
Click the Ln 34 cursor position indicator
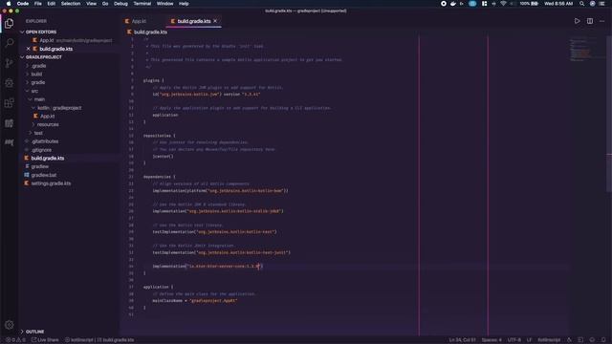[462, 340]
